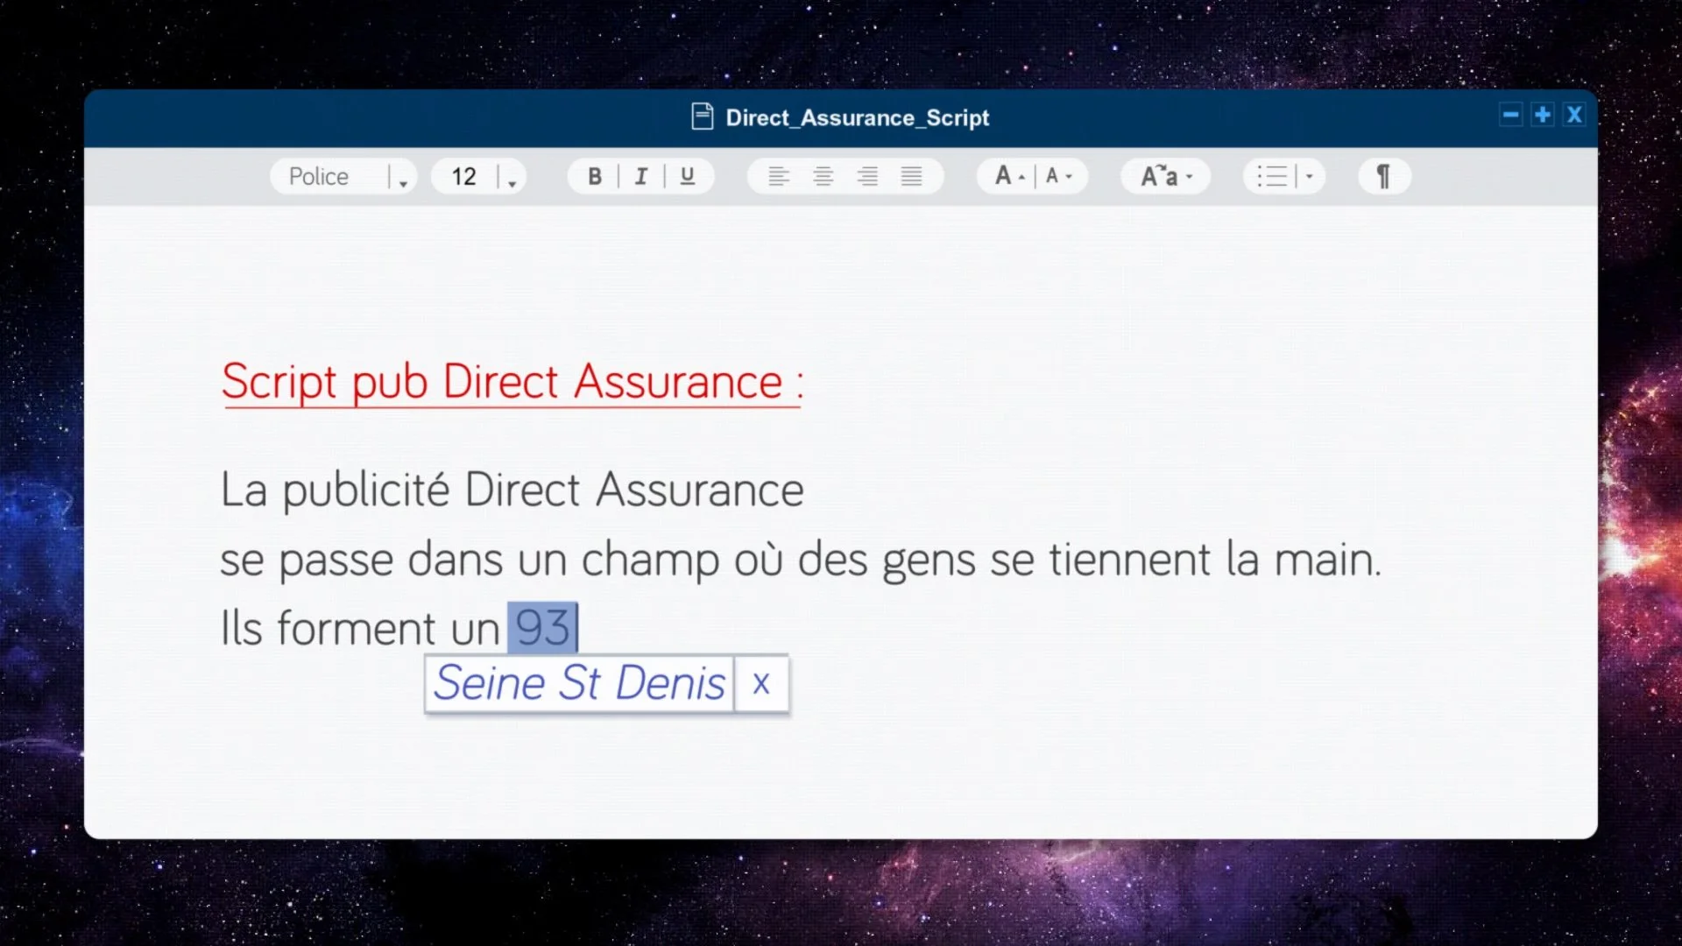The width and height of the screenshot is (1682, 946).
Task: Dismiss the Seine St Denis suggestion popup
Action: tap(761, 683)
